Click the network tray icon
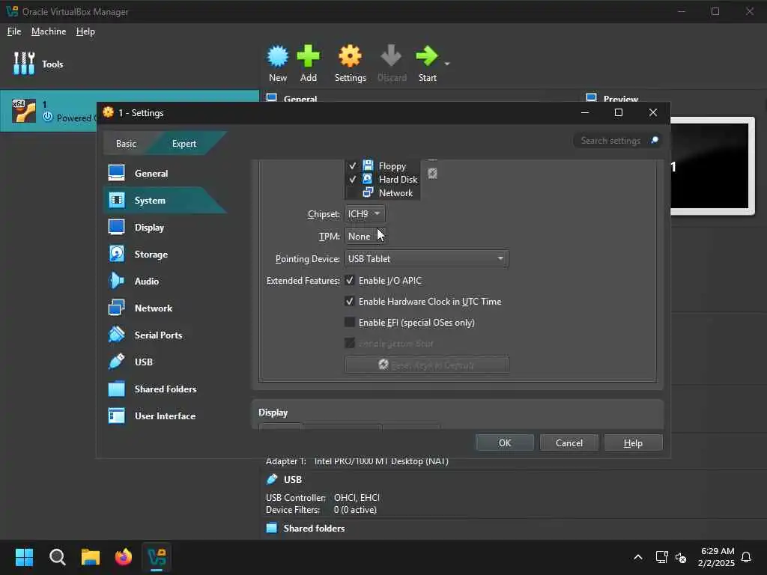 point(661,557)
